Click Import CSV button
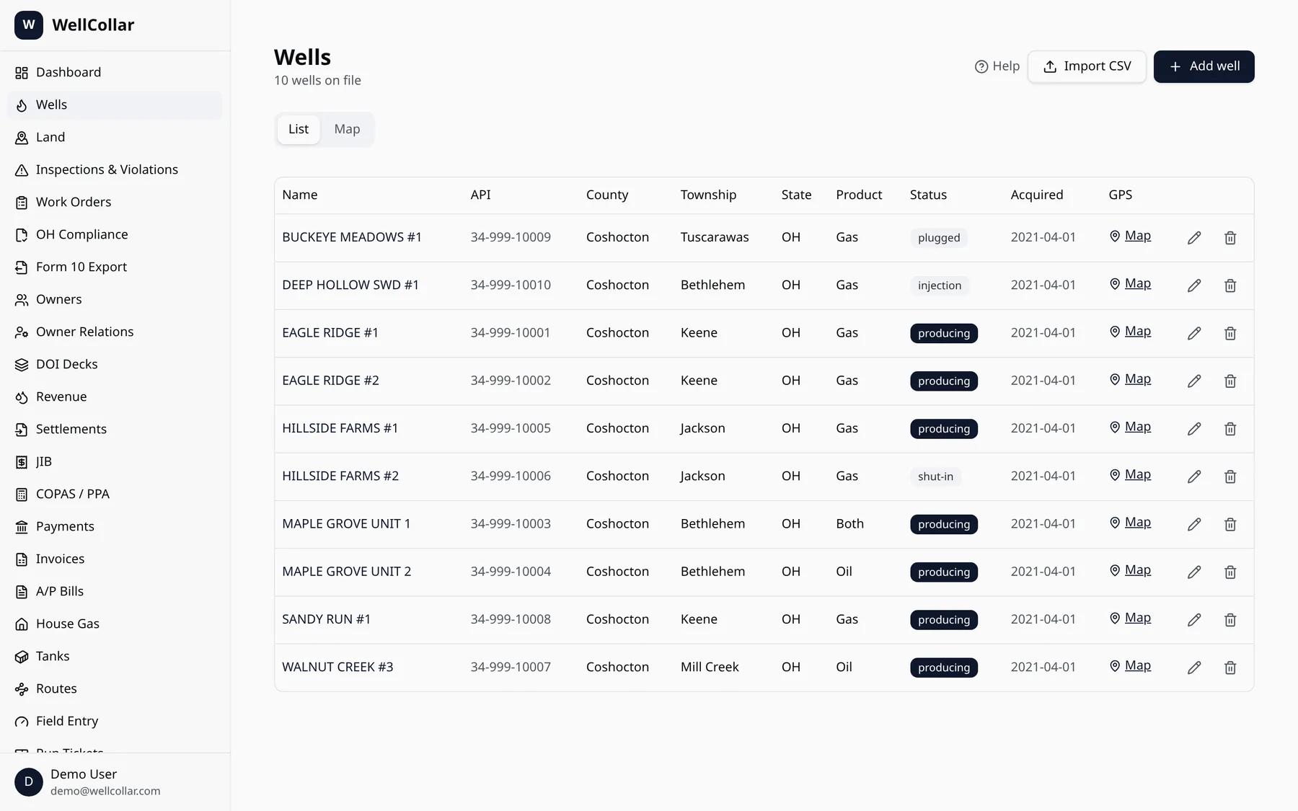Screen dimensions: 1298x811 pyautogui.click(x=1087, y=66)
